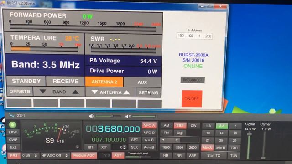Screen dimensions: 292x164
Task: Click the small round button in S-meter
Action: pos(77,147)
